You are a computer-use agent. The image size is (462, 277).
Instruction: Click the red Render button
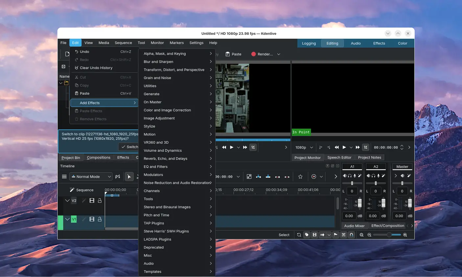262,54
